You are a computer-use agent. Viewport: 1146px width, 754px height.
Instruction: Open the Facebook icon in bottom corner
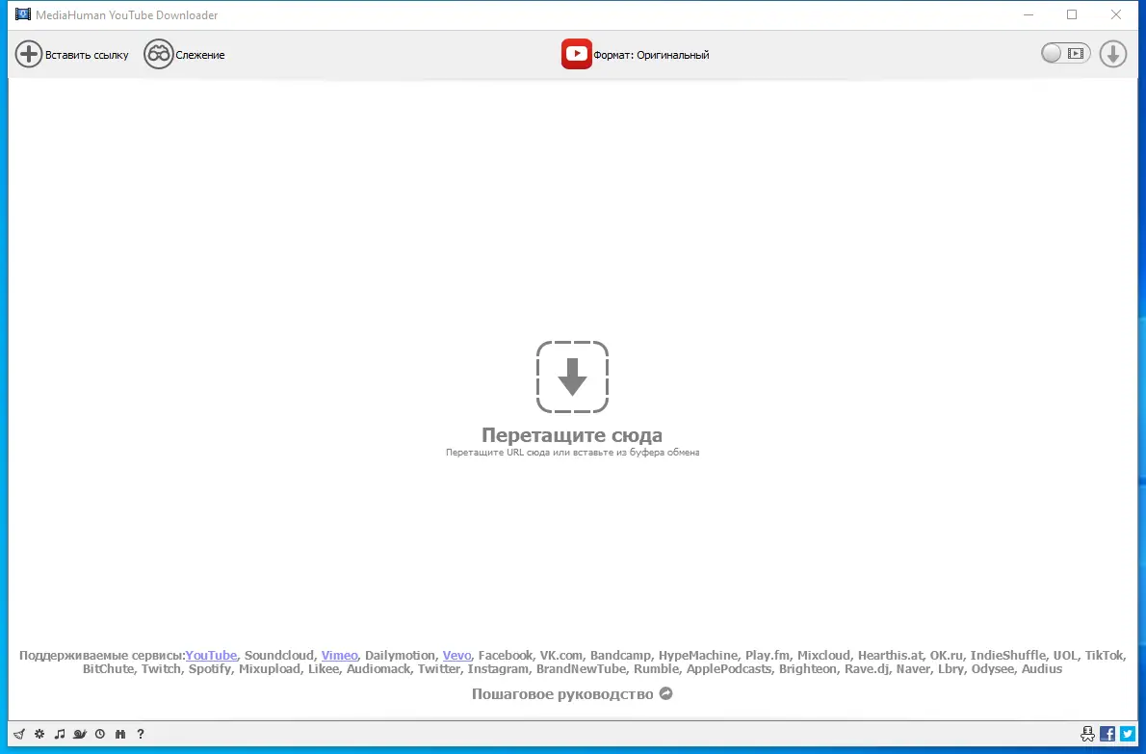click(1107, 735)
